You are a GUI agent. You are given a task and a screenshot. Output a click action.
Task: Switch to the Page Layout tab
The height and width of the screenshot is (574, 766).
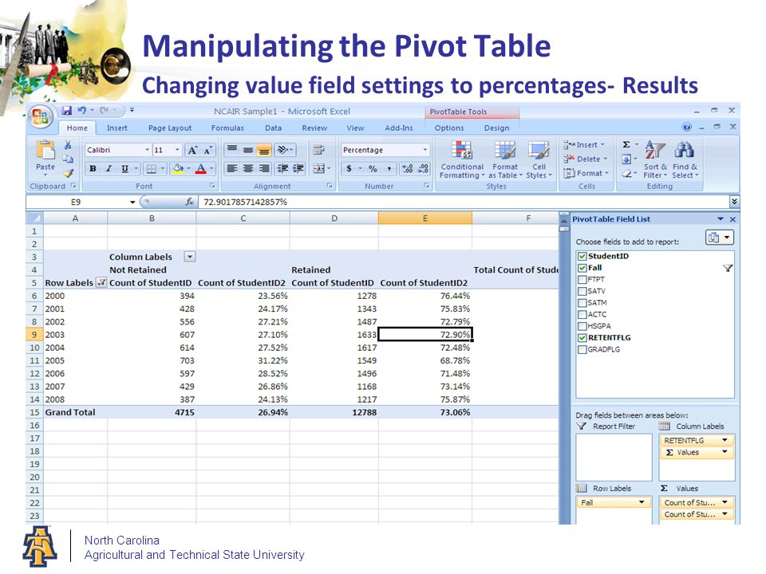169,128
